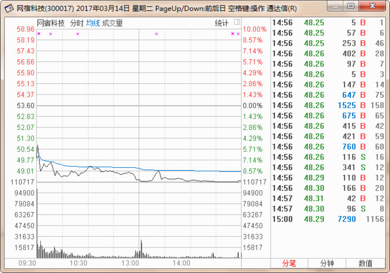Click the 成交量 legend label
The width and height of the screenshot is (390, 273).
pyautogui.click(x=112, y=24)
